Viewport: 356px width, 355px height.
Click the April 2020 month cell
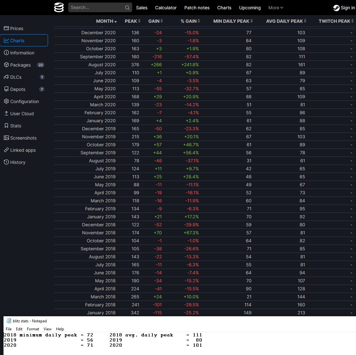(x=104, y=97)
